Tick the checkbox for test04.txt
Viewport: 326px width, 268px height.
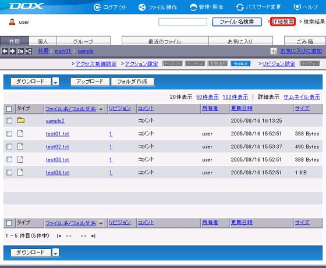tap(9, 172)
